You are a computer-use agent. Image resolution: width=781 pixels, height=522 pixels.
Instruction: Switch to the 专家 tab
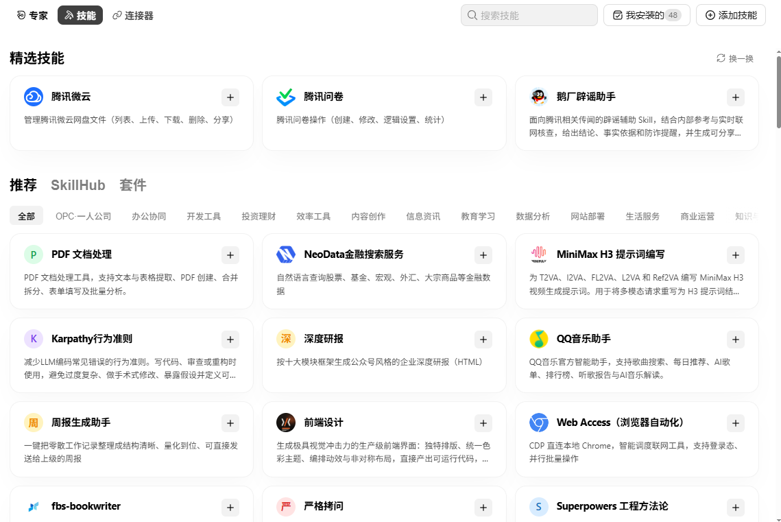(32, 16)
